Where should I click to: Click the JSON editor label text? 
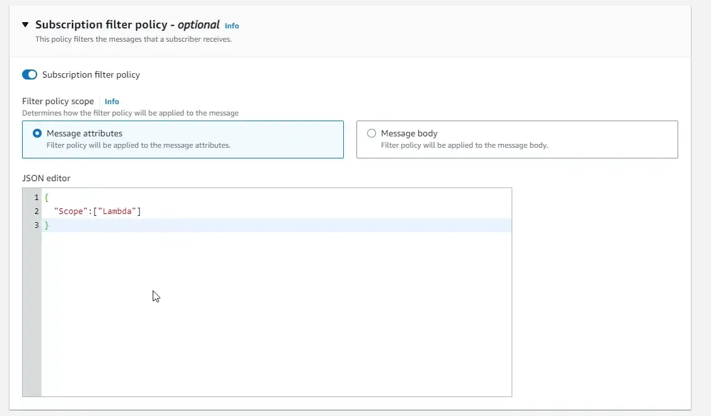40,178
